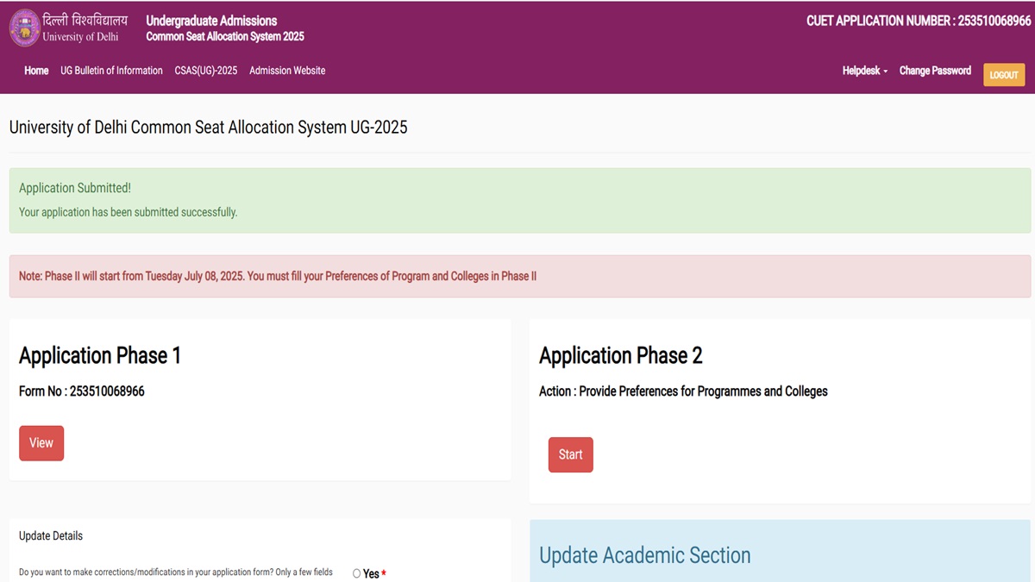
Task: Click the Application Phase 2 heading
Action: pos(620,355)
